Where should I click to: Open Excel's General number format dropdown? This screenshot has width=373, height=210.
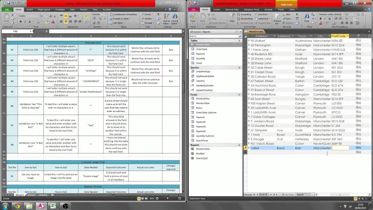coord(106,14)
